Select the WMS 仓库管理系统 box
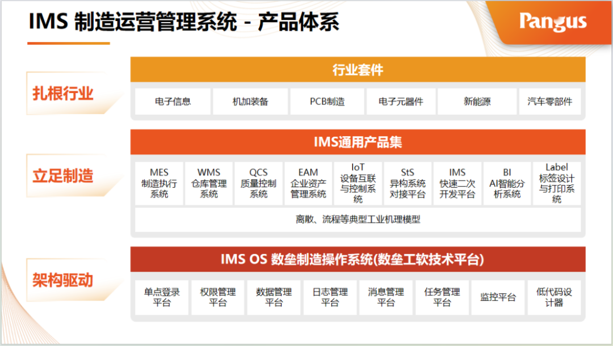This screenshot has height=346, width=613. click(209, 184)
